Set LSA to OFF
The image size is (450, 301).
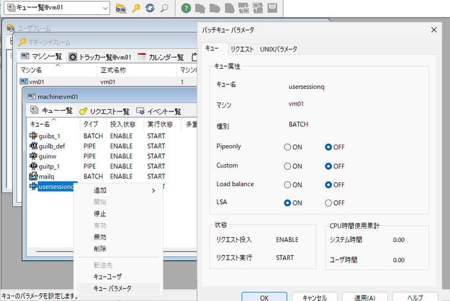point(328,203)
